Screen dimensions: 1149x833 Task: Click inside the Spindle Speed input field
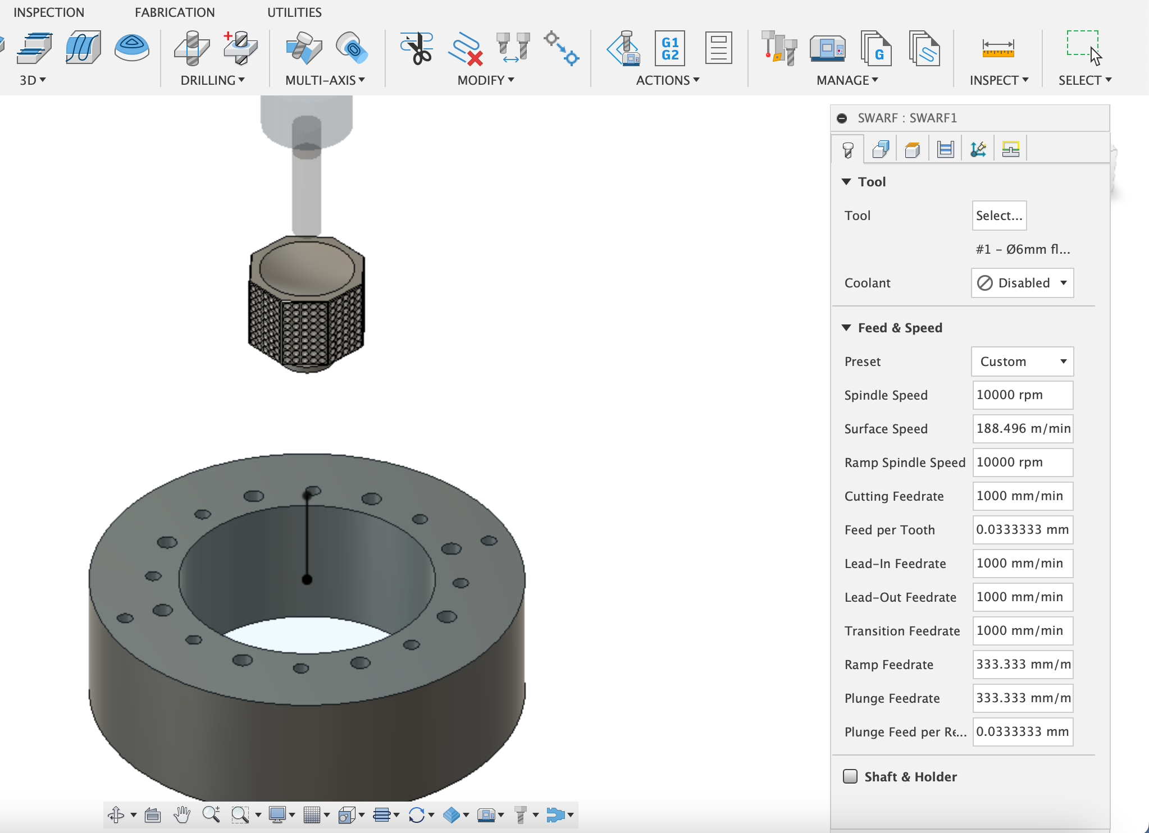pos(1022,395)
